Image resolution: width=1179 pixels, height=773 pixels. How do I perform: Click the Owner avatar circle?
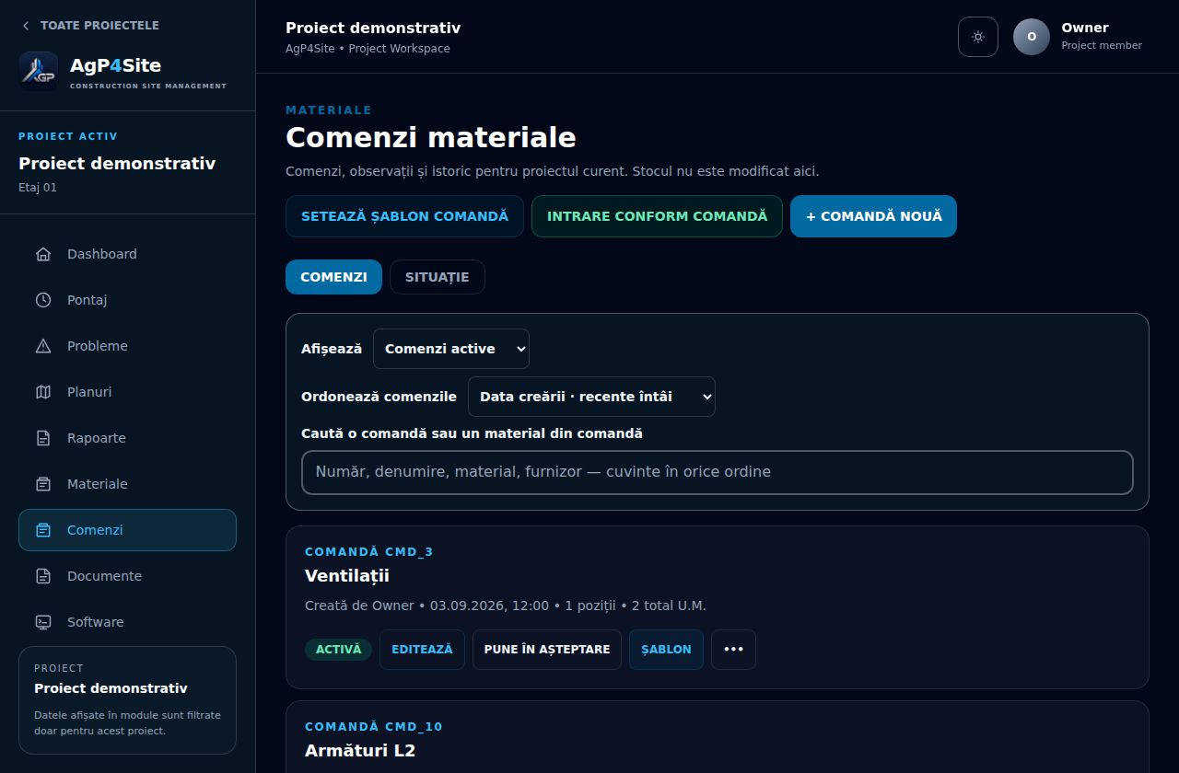pyautogui.click(x=1032, y=37)
